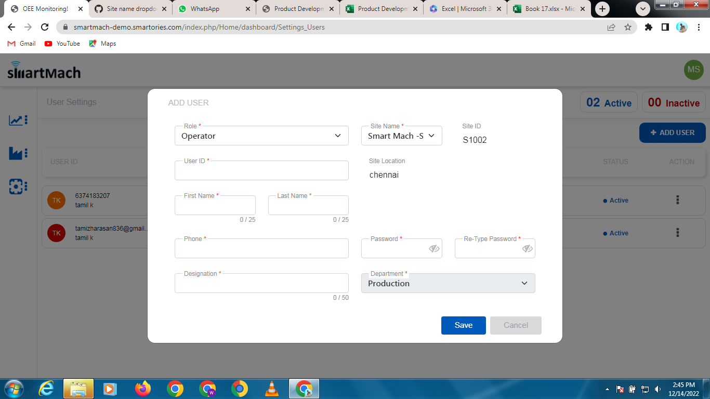Click inside the User ID input field

click(x=261, y=170)
